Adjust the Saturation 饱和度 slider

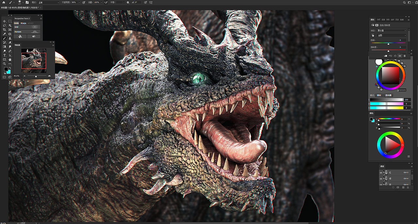388,50
